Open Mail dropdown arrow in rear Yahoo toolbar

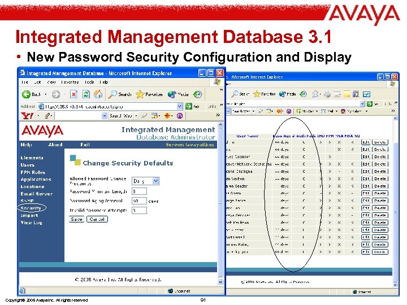[336, 111]
